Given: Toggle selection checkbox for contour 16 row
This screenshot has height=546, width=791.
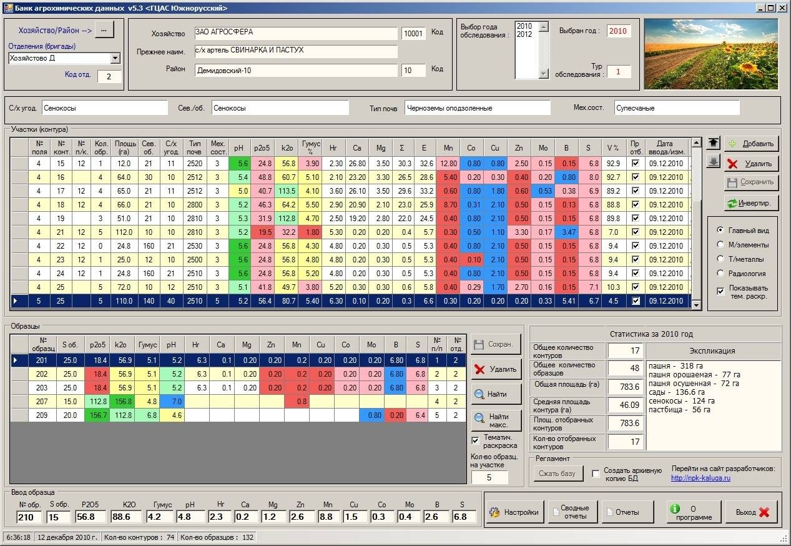Looking at the screenshot, I should click(636, 177).
